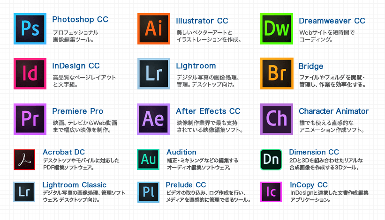The image size is (385, 220).
Task: Click the Acrobat DC heading text
Action: pyautogui.click(x=64, y=152)
